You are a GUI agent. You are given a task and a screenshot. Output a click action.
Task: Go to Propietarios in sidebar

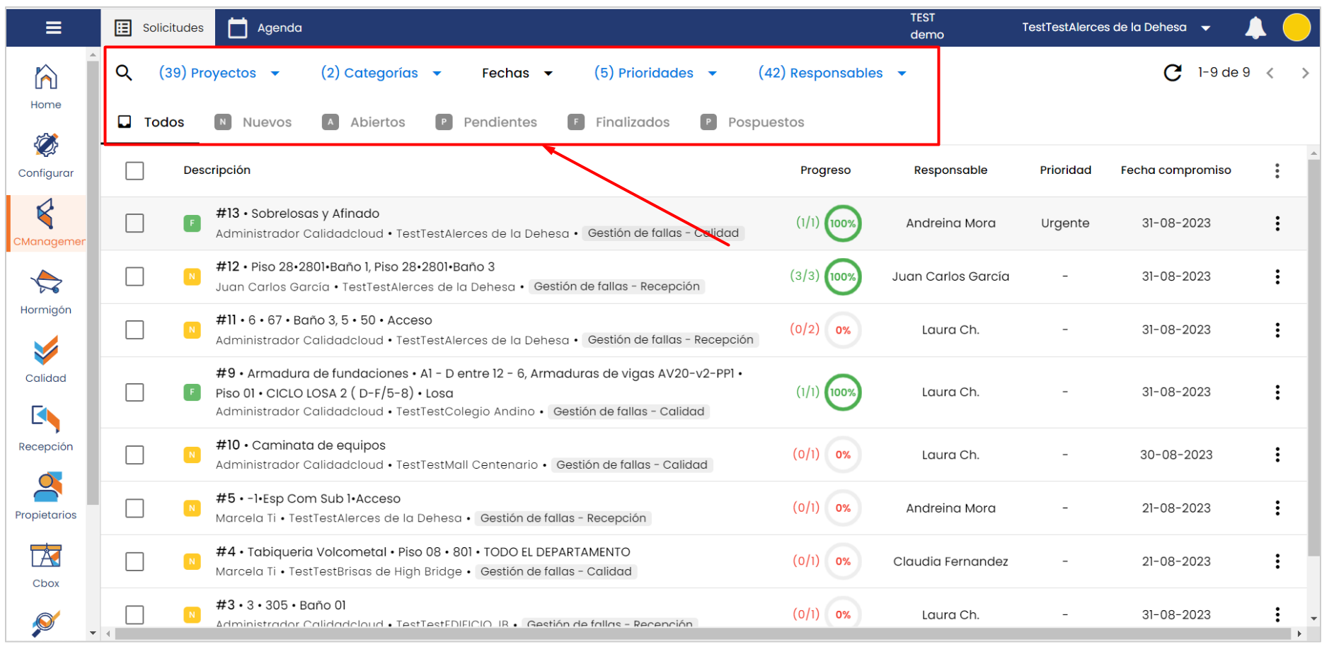pyautogui.click(x=46, y=496)
